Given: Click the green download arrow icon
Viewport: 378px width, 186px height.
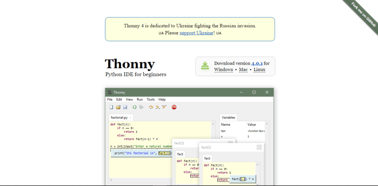Looking at the screenshot, I should [205, 66].
